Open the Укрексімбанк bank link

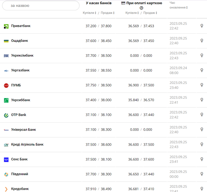[x=22, y=56]
